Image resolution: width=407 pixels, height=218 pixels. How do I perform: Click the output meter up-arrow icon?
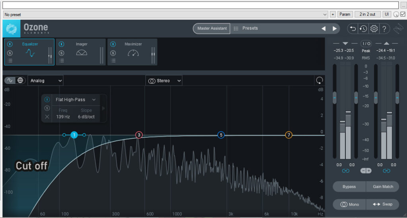pyautogui.click(x=386, y=44)
